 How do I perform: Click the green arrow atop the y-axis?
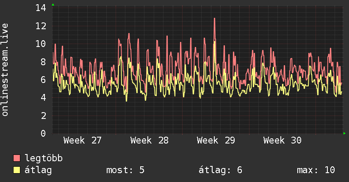point(53,5)
